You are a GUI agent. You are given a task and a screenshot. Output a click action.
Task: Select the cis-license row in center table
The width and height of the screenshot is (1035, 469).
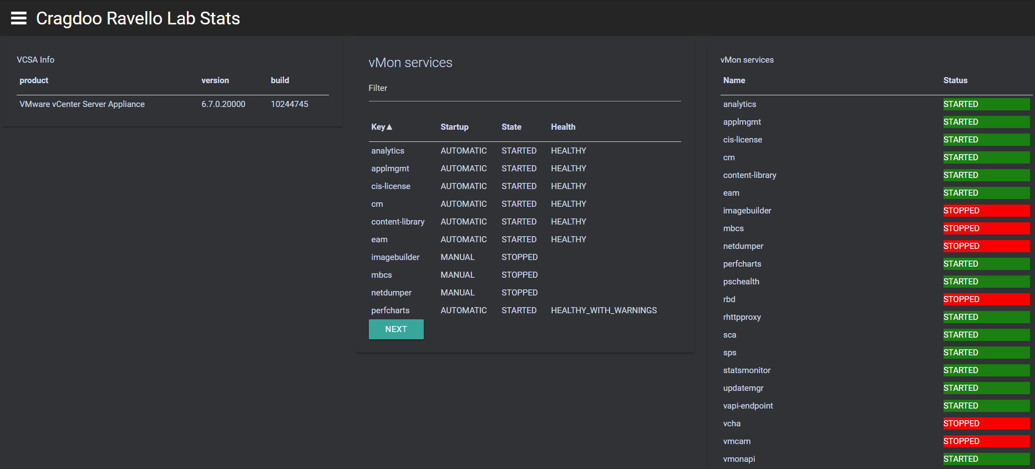(525, 186)
